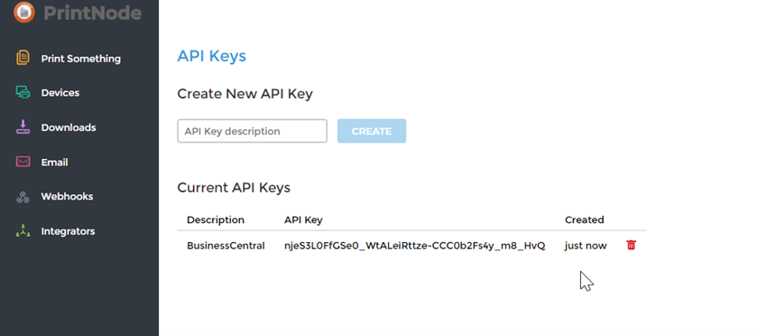Select the Email envelope icon
Viewport: 758px width, 336px height.
(23, 163)
